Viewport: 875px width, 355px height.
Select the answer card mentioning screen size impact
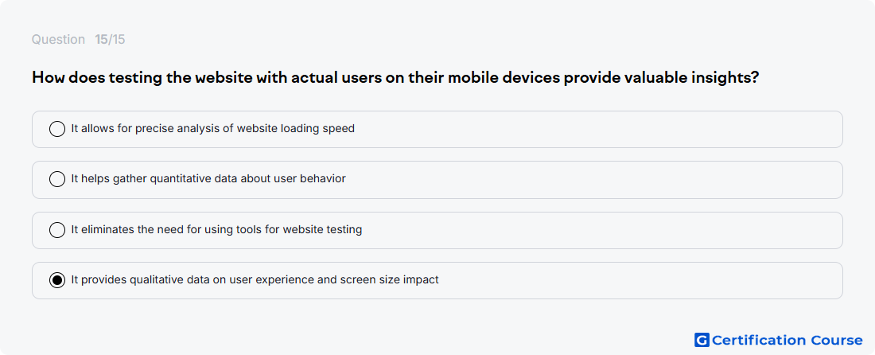click(x=437, y=281)
